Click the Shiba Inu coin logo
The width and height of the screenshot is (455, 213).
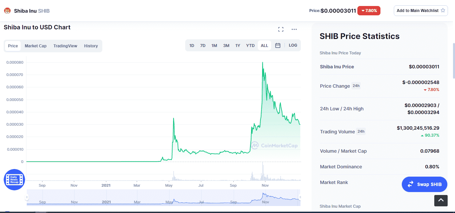click(x=7, y=11)
